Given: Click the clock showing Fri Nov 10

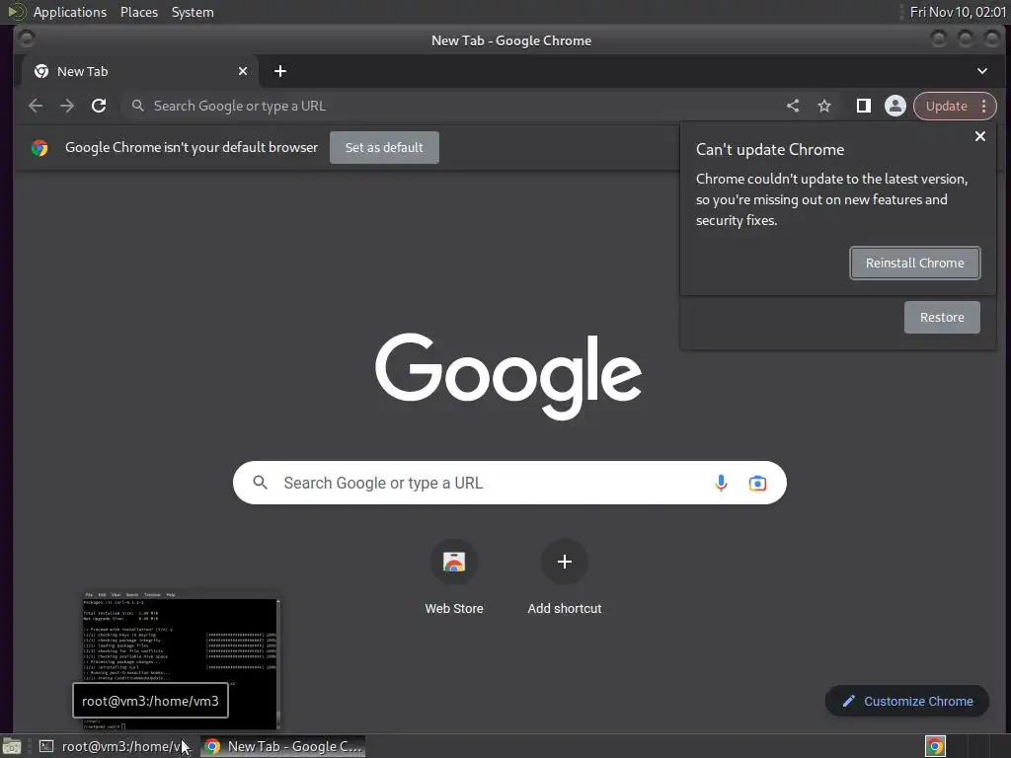Looking at the screenshot, I should pos(958,12).
